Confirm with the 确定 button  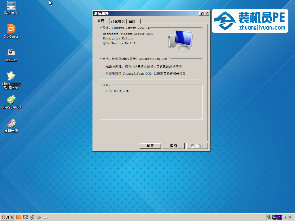150,146
